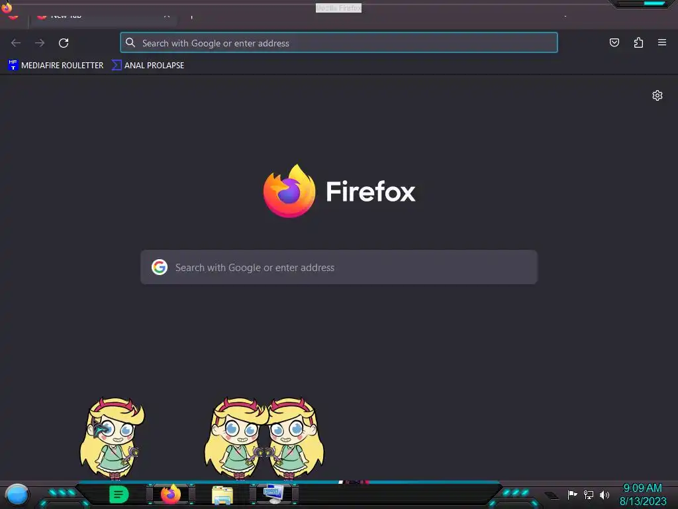Switch to Firefox on the taskbar
The width and height of the screenshot is (678, 509).
(x=171, y=494)
